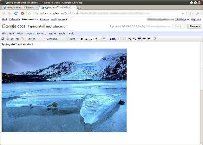The image size is (203, 145).
Task: Toggle underline formatting
Action: (91, 39)
